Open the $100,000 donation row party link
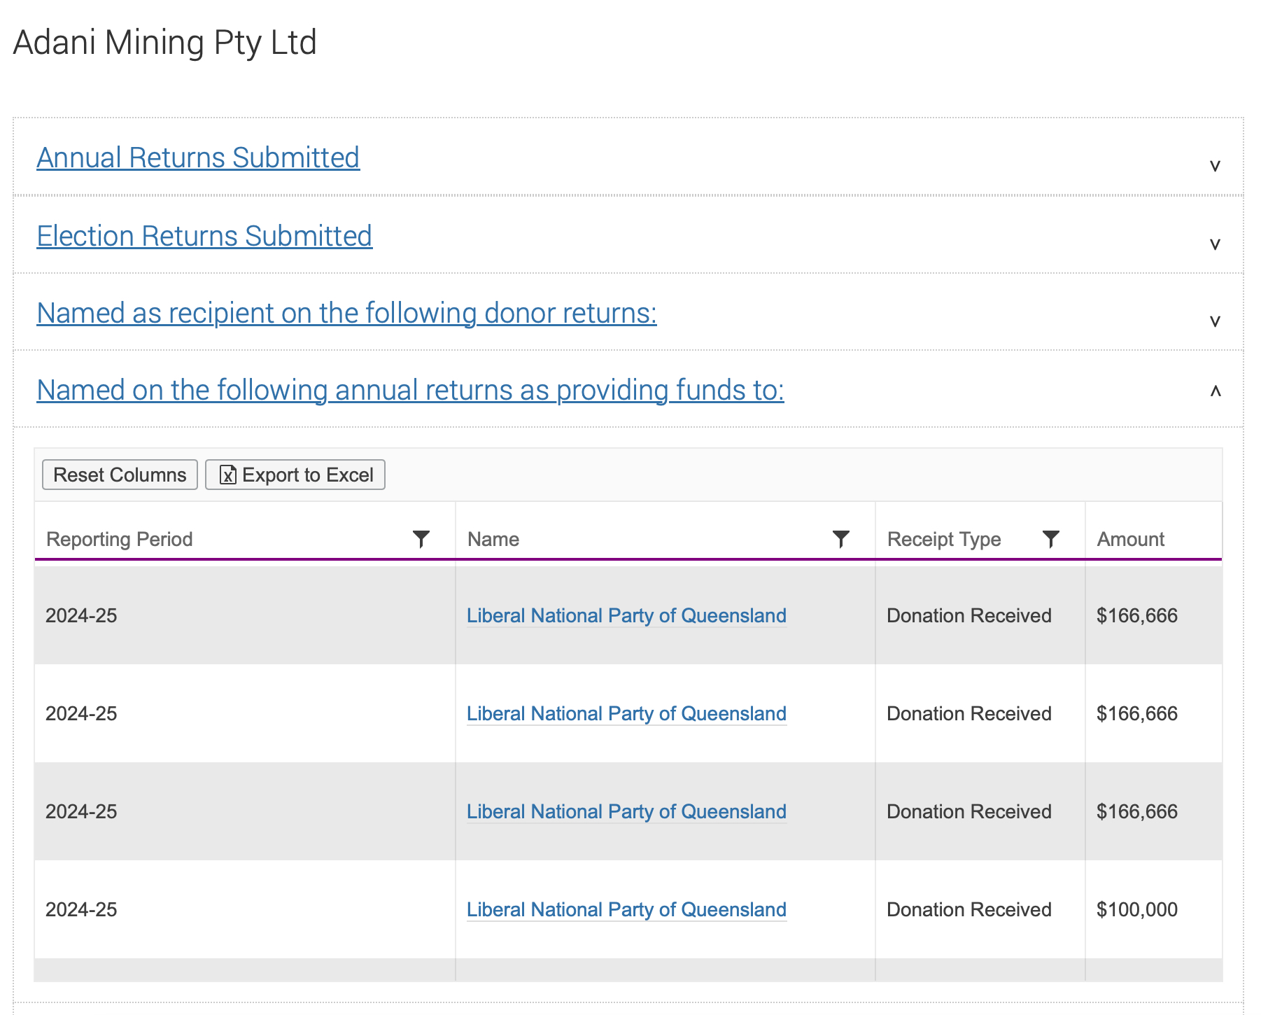The image size is (1261, 1015). 626,910
